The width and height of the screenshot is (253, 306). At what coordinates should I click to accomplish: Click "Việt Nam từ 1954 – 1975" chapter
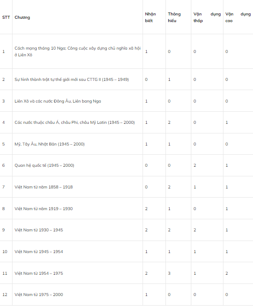[39, 273]
